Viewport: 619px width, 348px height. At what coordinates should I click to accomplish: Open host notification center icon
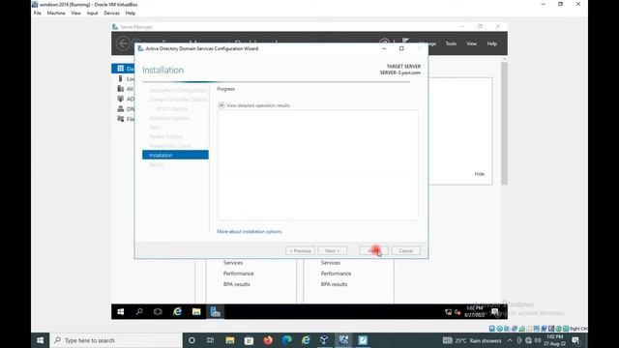click(x=575, y=340)
